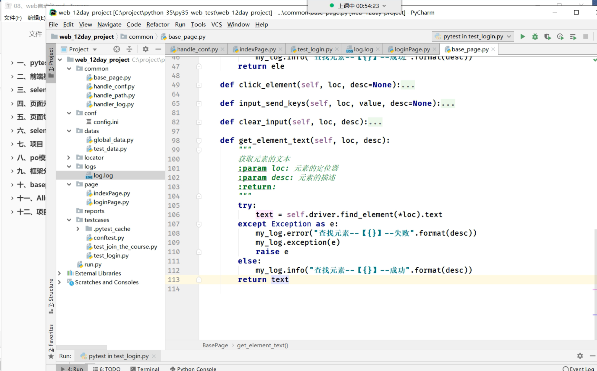Image resolution: width=597 pixels, height=371 pixels.
Task: Click the Collapse All icon in Project panel
Action: coord(129,49)
